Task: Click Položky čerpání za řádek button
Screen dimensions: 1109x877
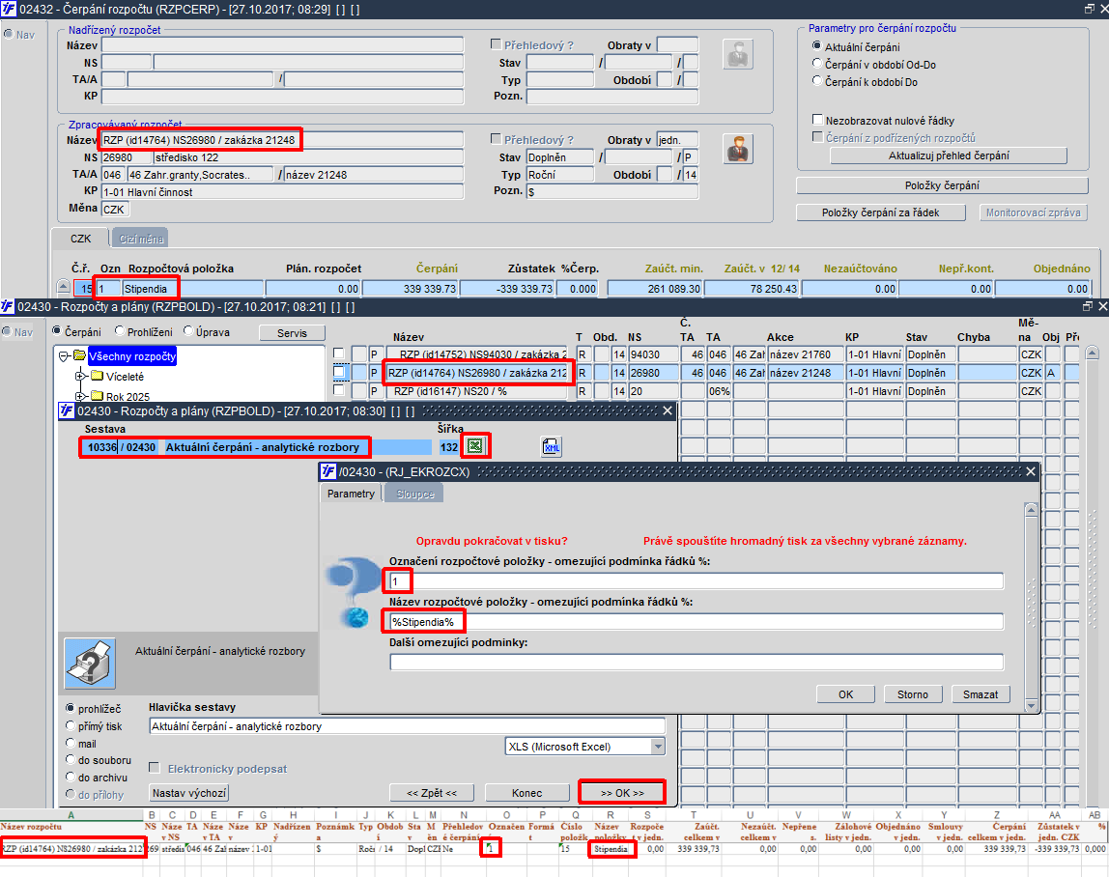Action: point(881,212)
